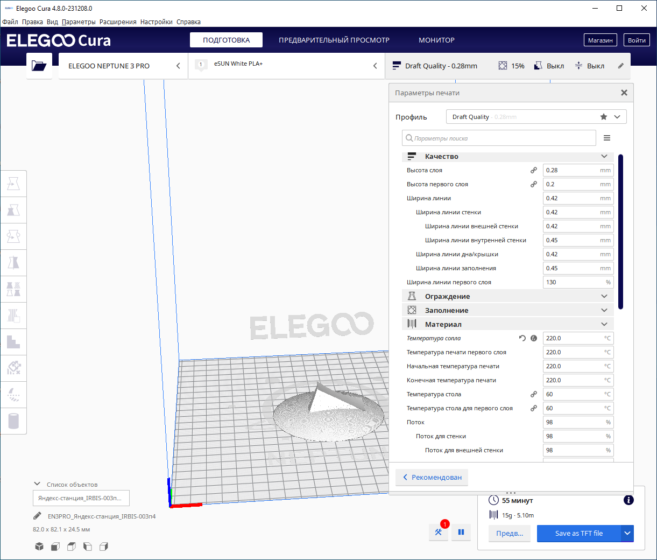Click the pause slicing icon button
The width and height of the screenshot is (657, 560).
461,532
